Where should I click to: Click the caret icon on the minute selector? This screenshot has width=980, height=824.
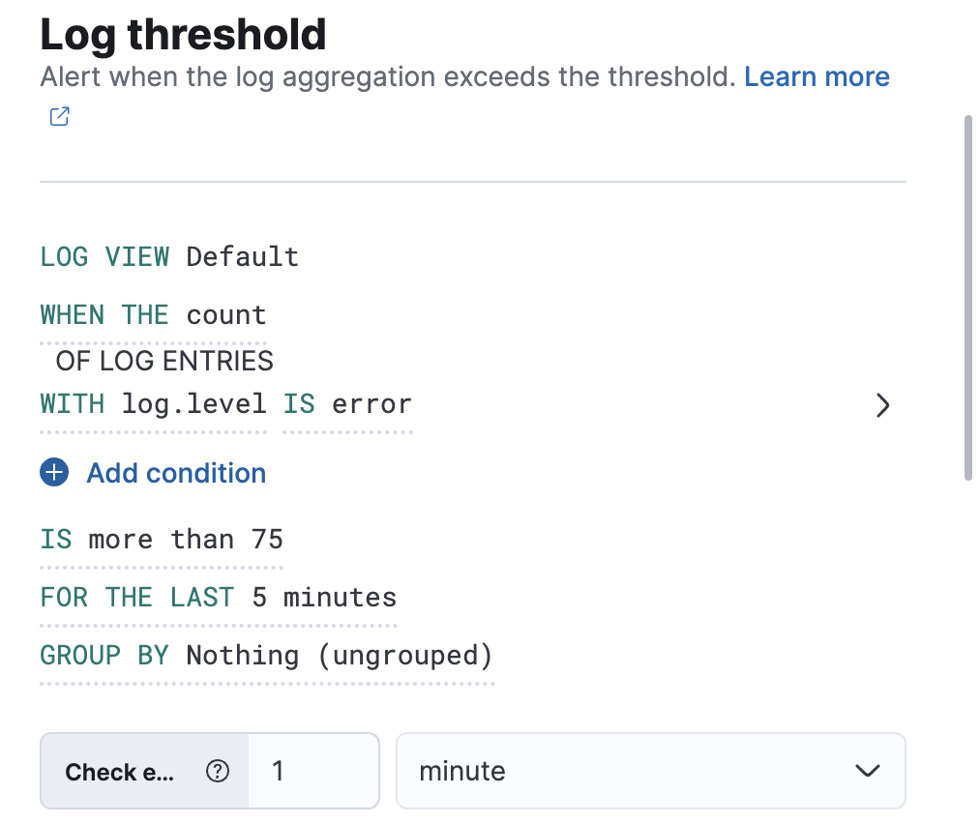[867, 771]
